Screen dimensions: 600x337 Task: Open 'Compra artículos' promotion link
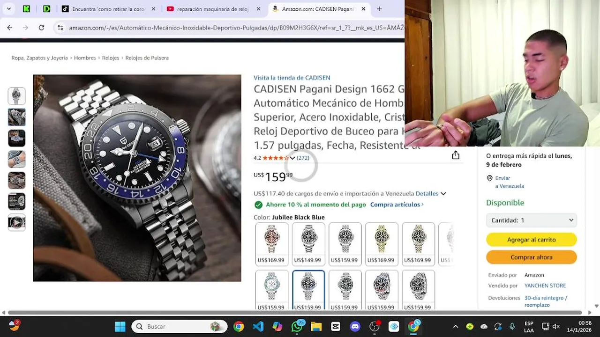pyautogui.click(x=397, y=205)
